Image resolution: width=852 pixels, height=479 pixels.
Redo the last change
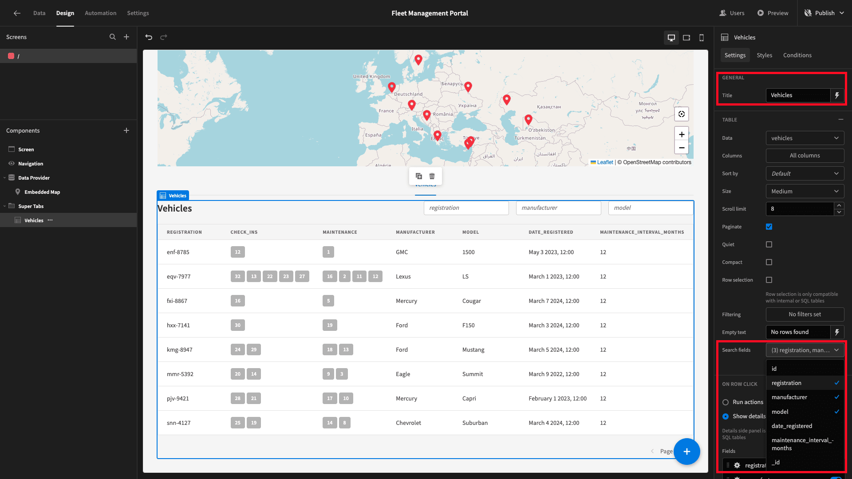click(x=164, y=37)
